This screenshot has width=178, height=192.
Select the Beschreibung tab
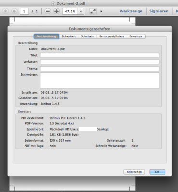(x=46, y=36)
